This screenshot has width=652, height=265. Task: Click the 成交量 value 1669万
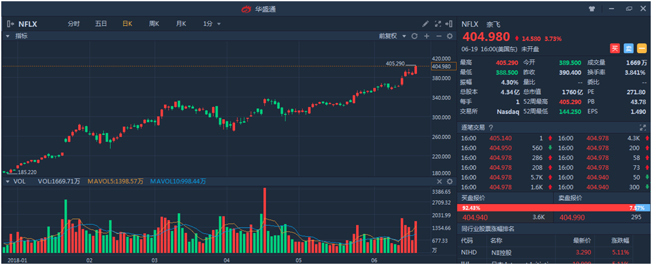[x=636, y=63]
